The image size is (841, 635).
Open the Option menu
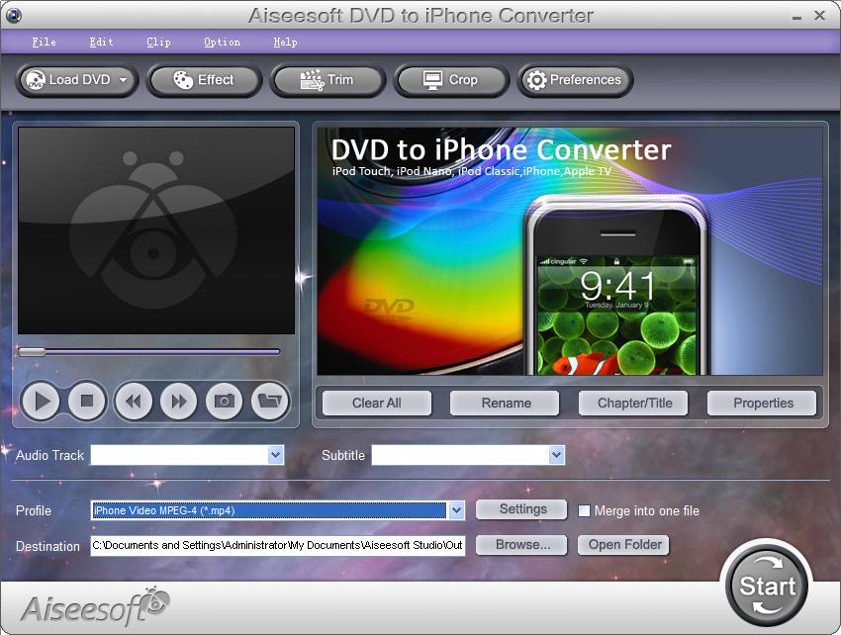point(222,42)
